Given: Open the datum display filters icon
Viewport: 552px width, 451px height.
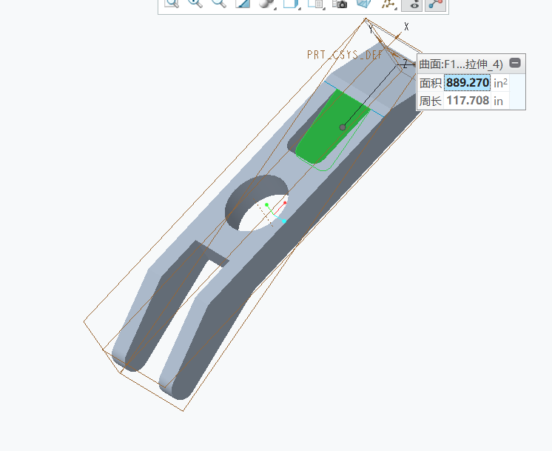Looking at the screenshot, I should (388, 4).
